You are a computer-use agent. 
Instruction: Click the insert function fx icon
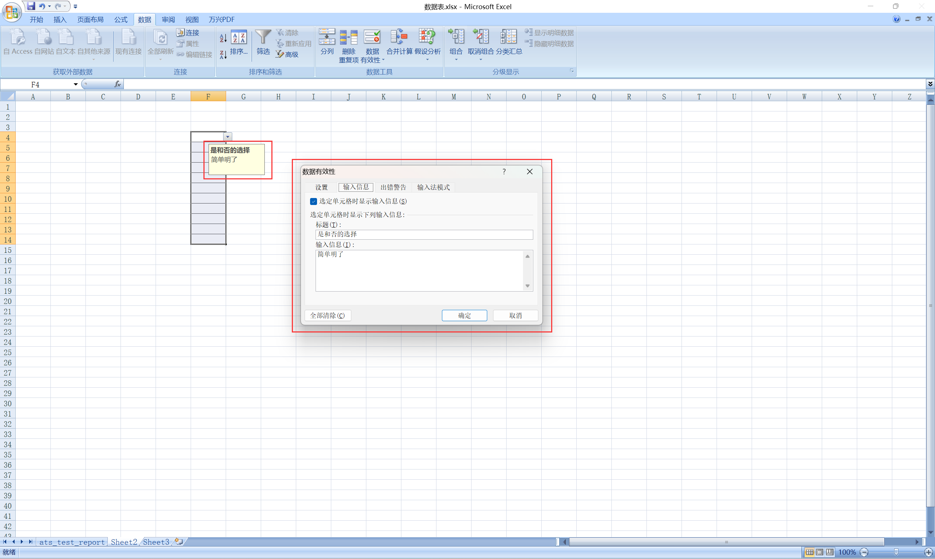coord(118,84)
